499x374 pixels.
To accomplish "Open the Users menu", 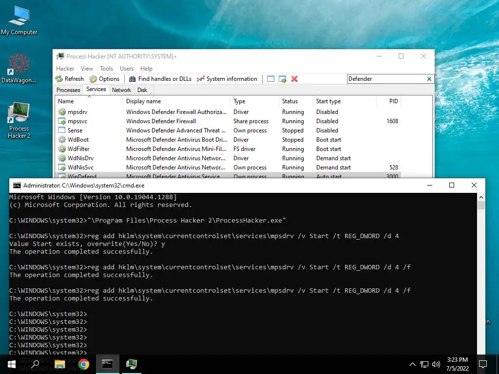I will pos(127,68).
